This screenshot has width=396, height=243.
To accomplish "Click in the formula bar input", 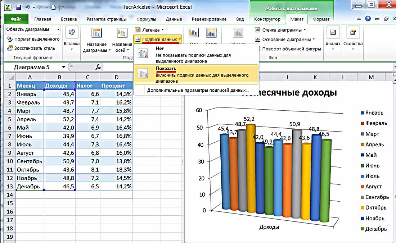I will pos(248,67).
